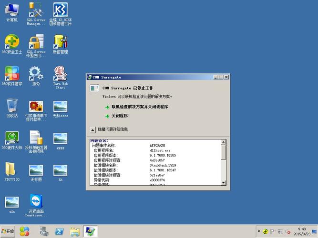Open 360硬件大师 desktop icon
The width and height of the screenshot is (318, 238).
[12, 138]
